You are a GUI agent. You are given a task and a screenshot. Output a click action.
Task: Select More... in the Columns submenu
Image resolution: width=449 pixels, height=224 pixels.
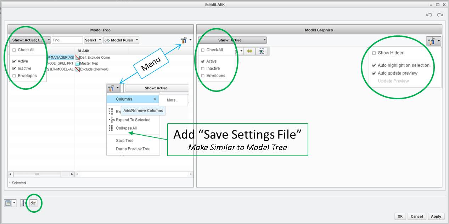[173, 100]
